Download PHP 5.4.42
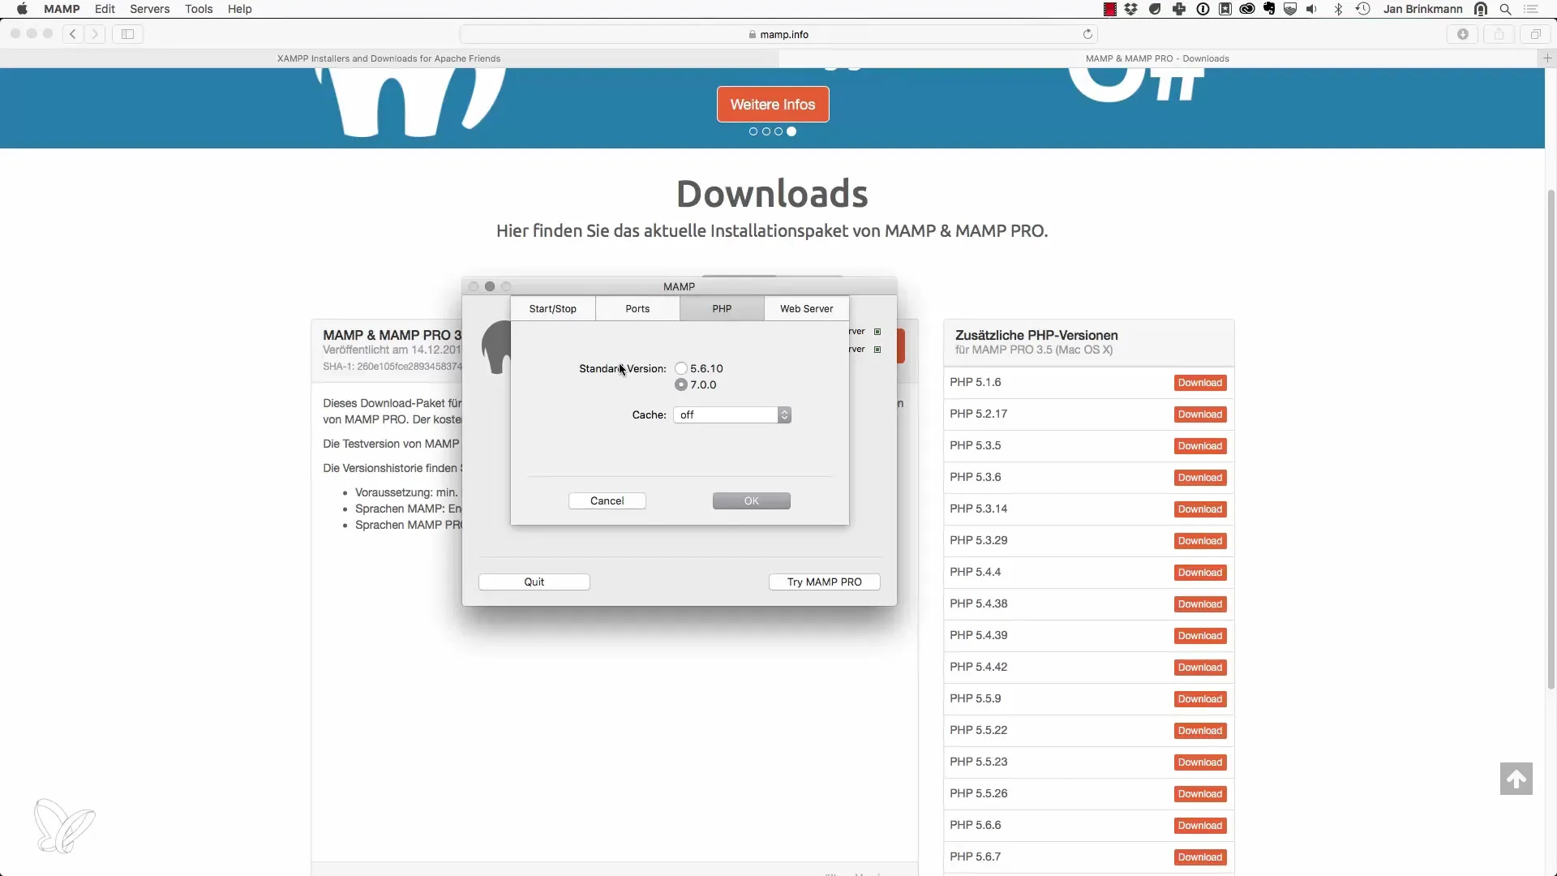1557x876 pixels. click(1200, 668)
